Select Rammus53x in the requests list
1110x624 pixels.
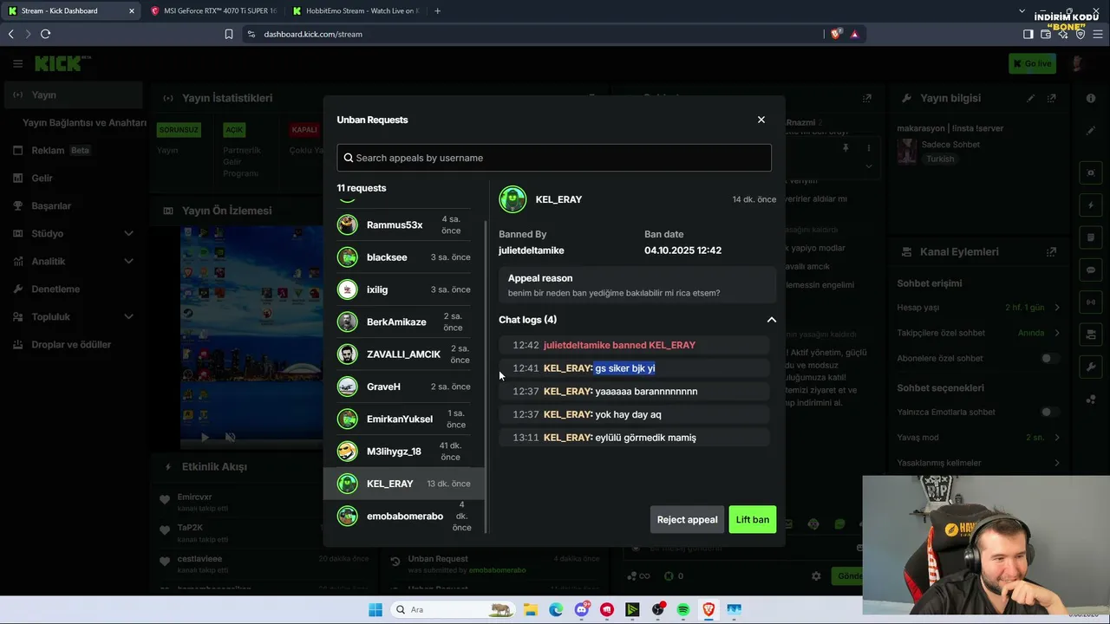pyautogui.click(x=404, y=225)
